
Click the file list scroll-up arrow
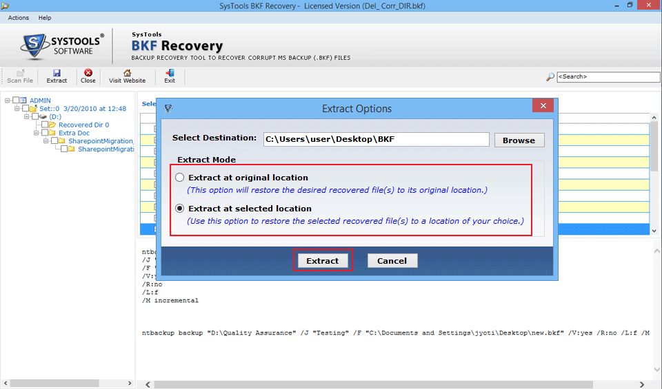[654, 118]
